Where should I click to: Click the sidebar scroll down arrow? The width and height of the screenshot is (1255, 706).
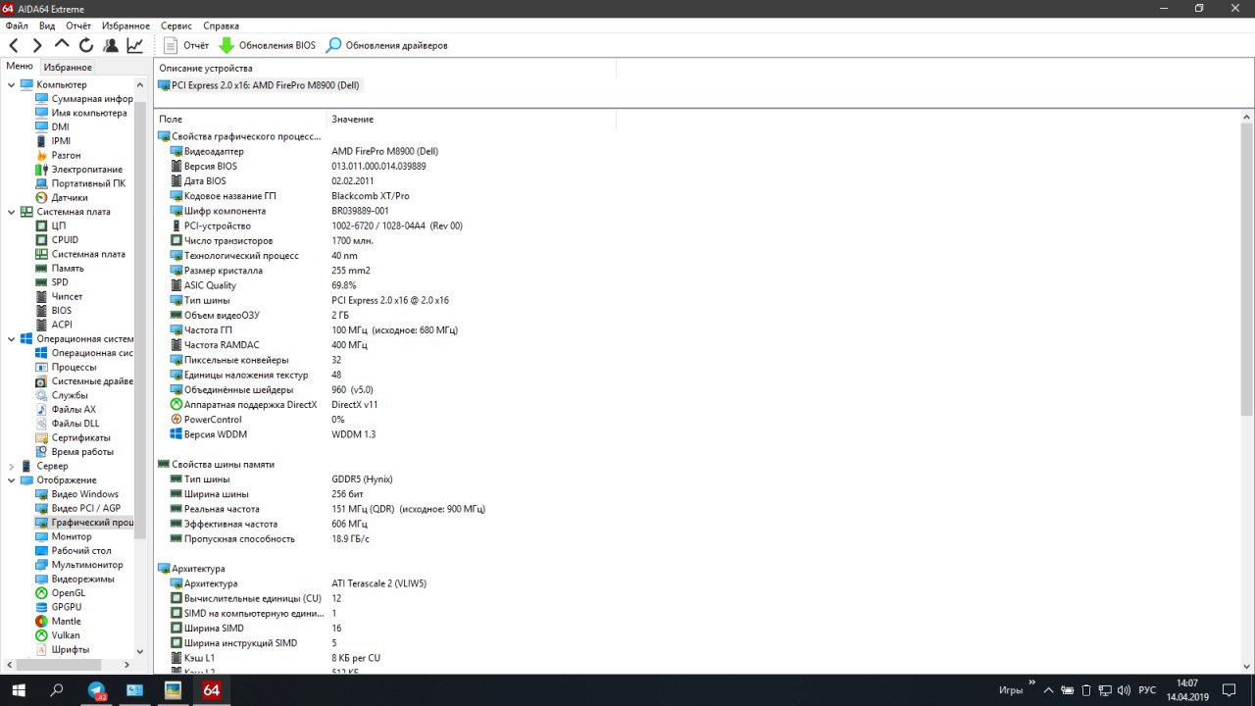click(139, 652)
